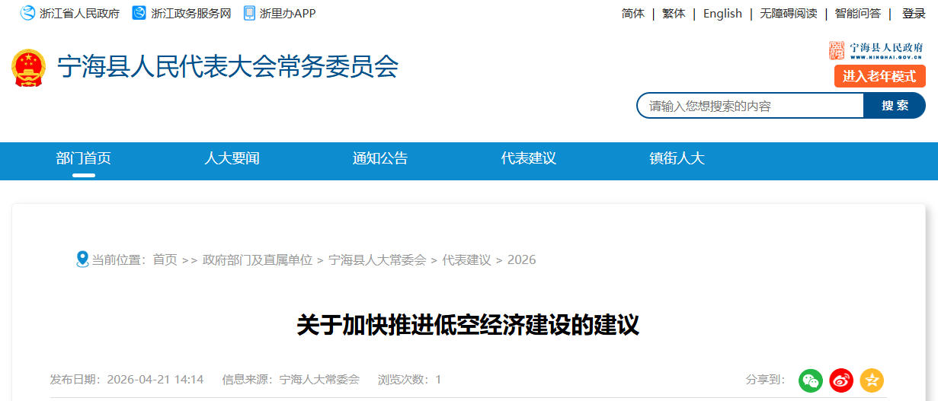Image resolution: width=938 pixels, height=401 pixels.
Task: Open 智能问答 assistant
Action: 857,14
